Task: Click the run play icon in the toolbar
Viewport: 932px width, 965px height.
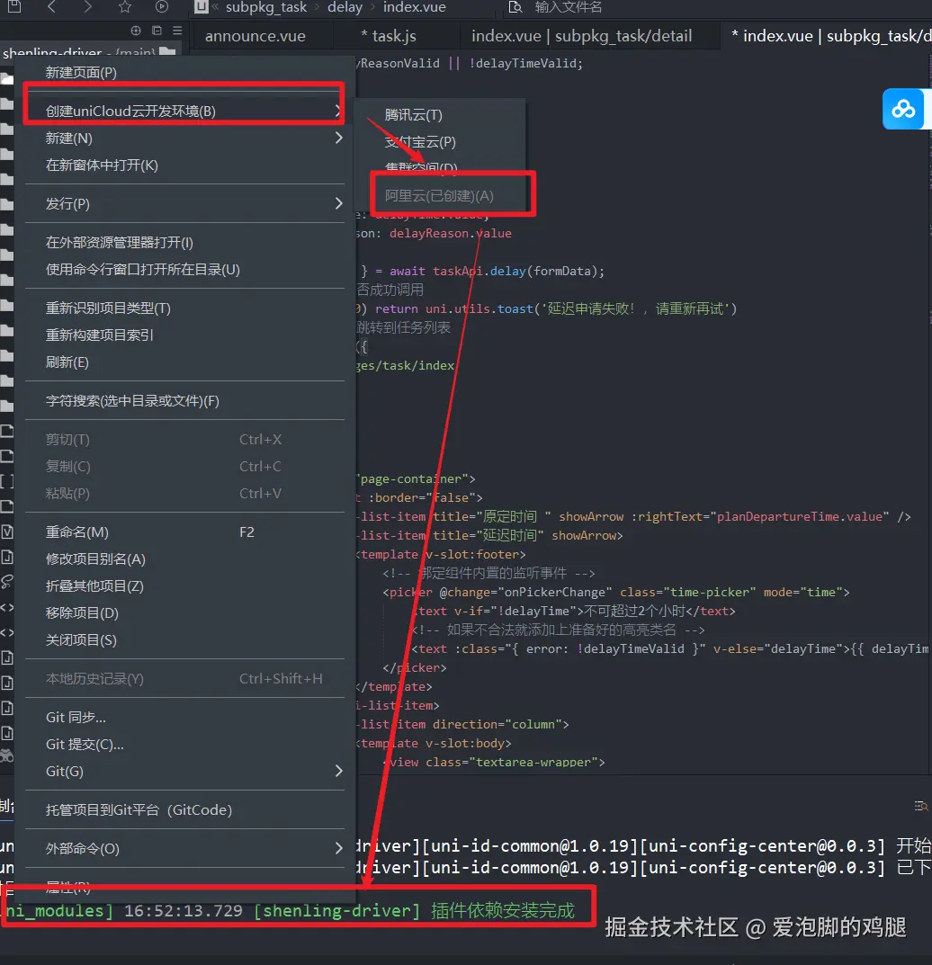Action: tap(161, 7)
